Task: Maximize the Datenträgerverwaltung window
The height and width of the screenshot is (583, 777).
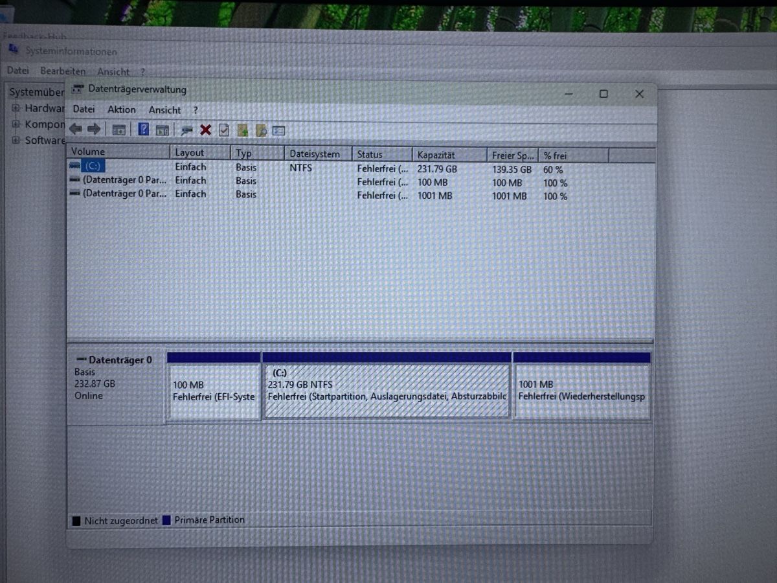Action: (x=603, y=94)
